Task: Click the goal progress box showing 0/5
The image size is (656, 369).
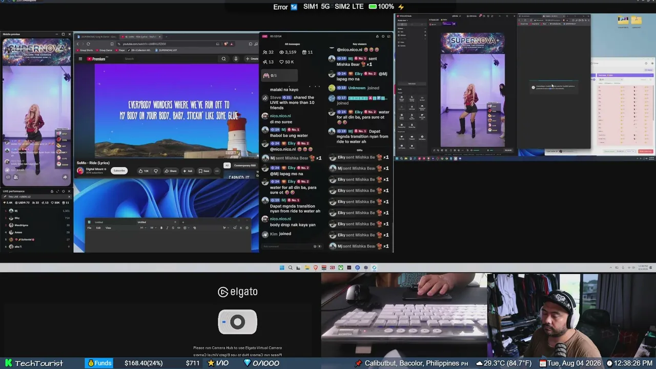Action: (279, 75)
